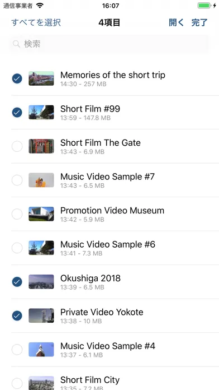219x390 pixels.
Task: Tap すべてを選択 to select all
Action: point(36,22)
